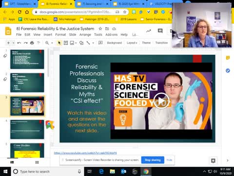
Task: Select the shape tool
Action: tap(81, 43)
